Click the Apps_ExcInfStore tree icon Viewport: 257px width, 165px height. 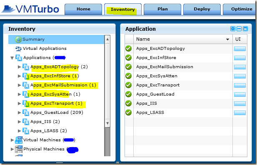(26, 76)
